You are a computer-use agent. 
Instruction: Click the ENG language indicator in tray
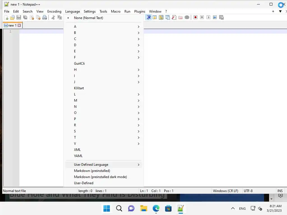coord(242,208)
